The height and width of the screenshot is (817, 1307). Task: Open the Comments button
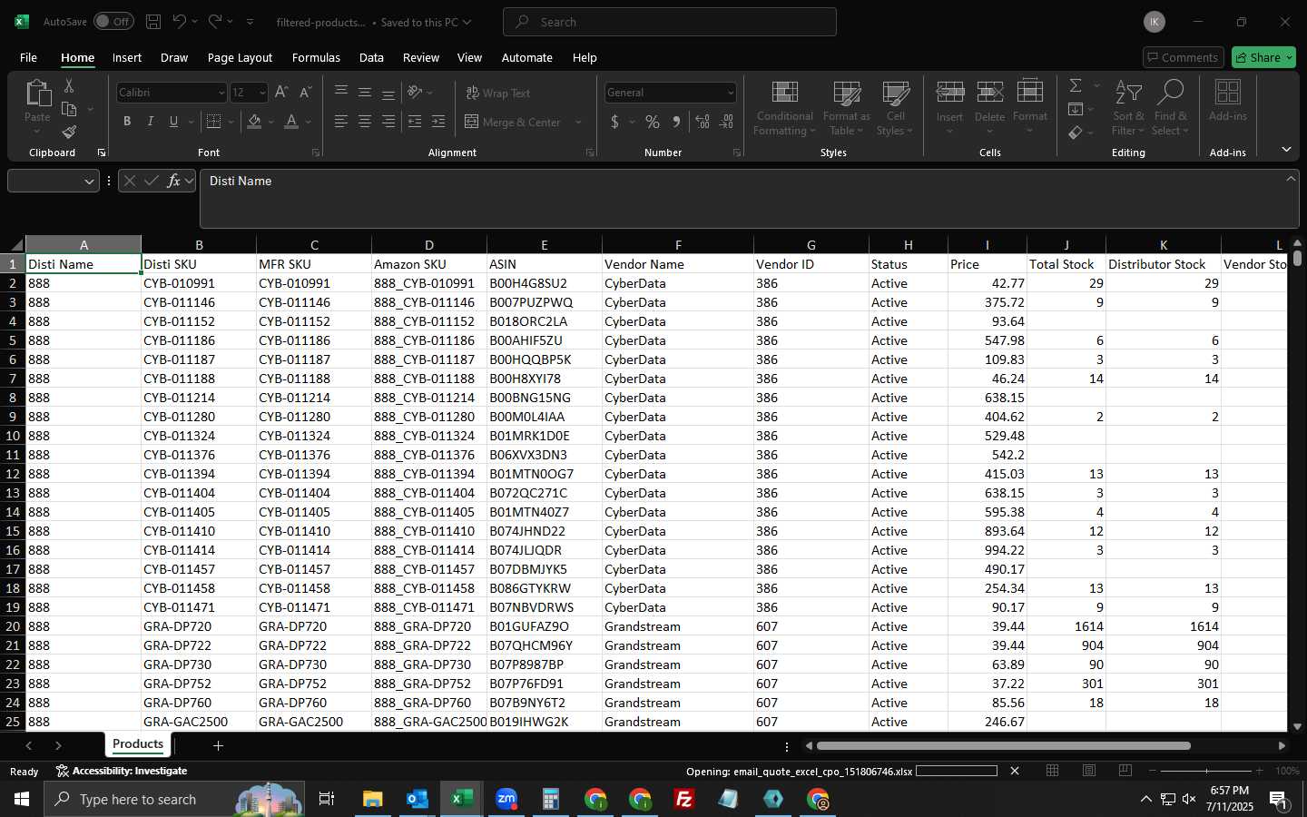1184,57
